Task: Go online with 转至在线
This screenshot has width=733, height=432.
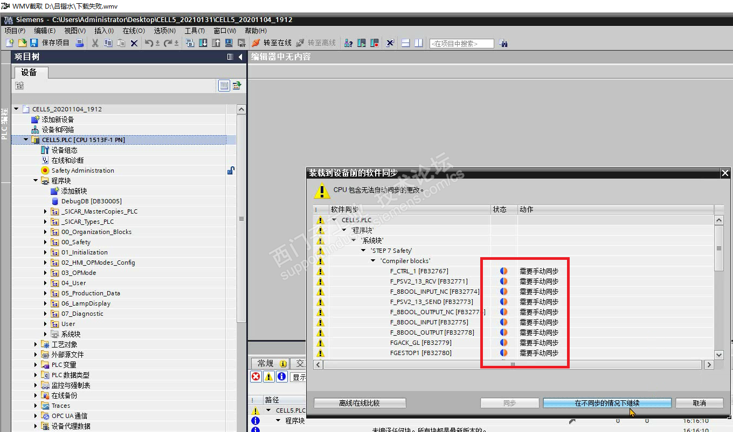Action: point(272,43)
